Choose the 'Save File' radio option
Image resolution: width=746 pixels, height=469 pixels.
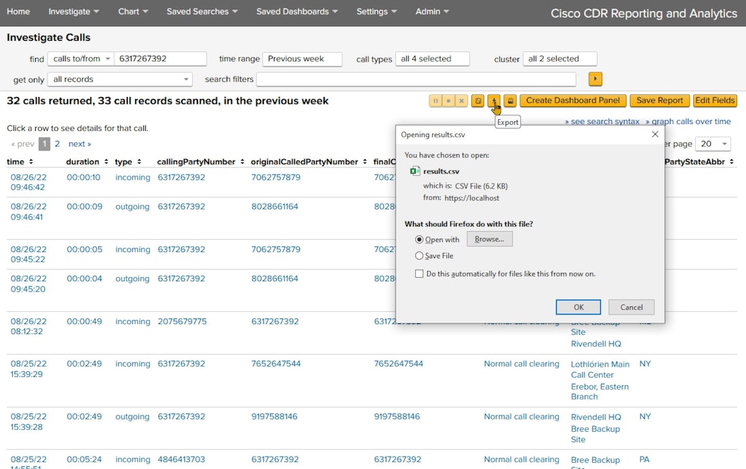(x=419, y=256)
